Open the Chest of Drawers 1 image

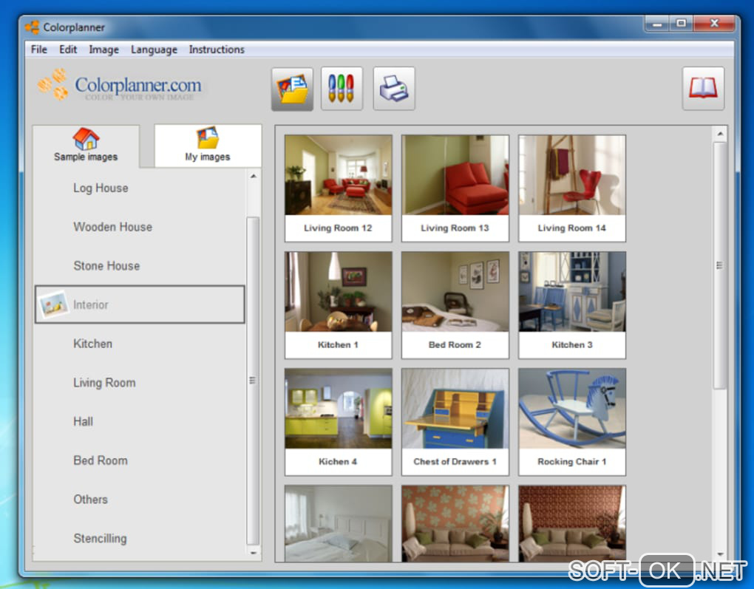click(455, 422)
